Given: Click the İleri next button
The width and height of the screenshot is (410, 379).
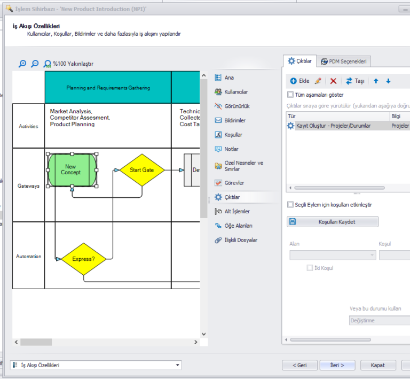Looking at the screenshot, I should click(335, 365).
